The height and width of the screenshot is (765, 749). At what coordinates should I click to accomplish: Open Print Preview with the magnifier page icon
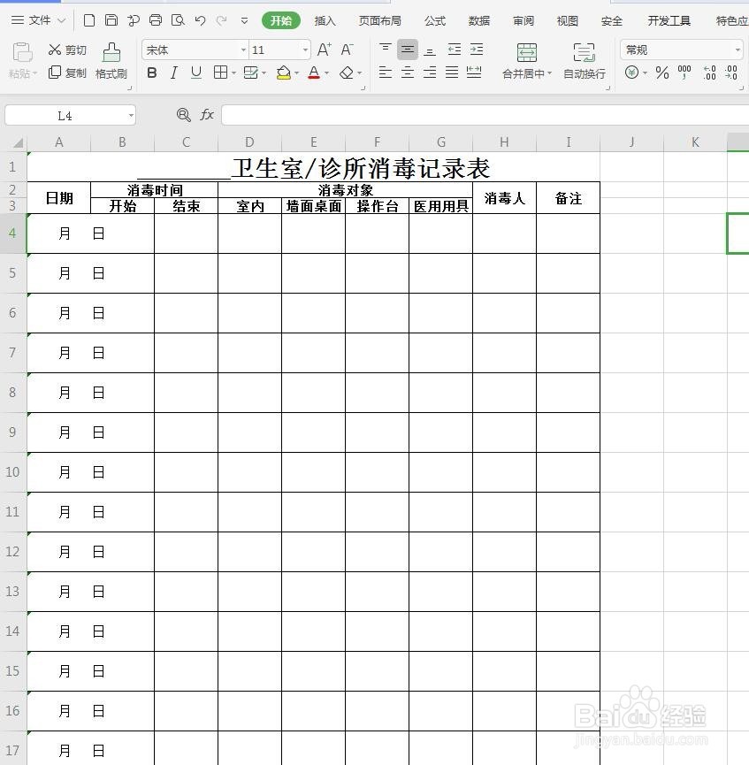pyautogui.click(x=178, y=20)
